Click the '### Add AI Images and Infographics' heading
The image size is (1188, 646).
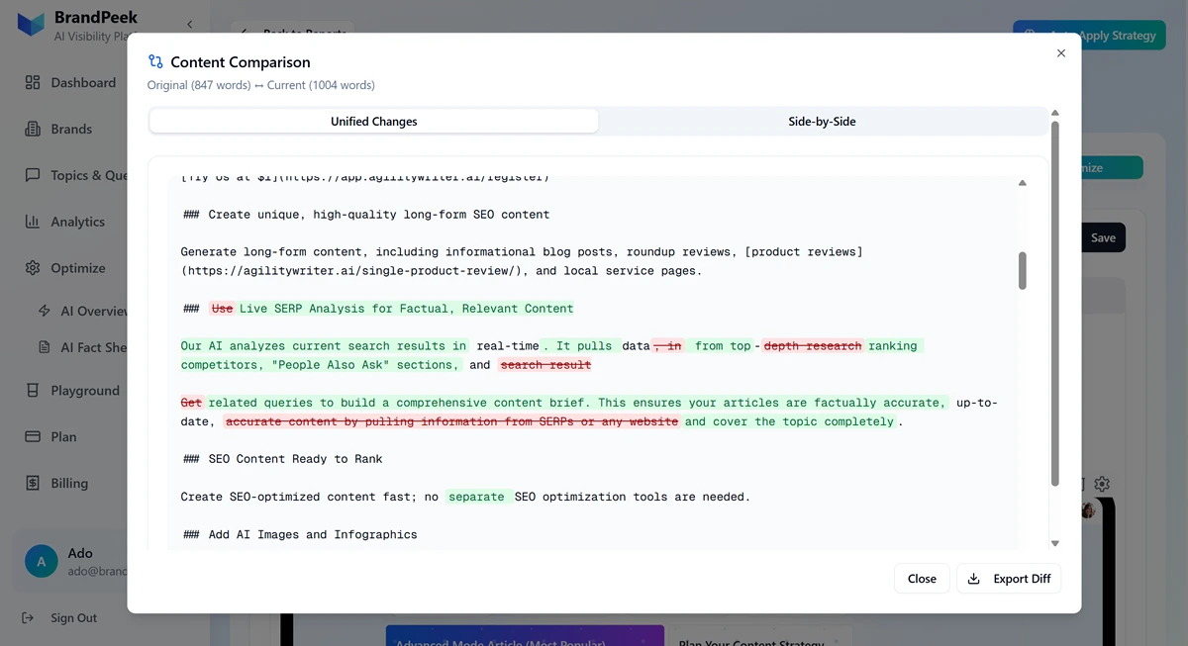(x=300, y=534)
